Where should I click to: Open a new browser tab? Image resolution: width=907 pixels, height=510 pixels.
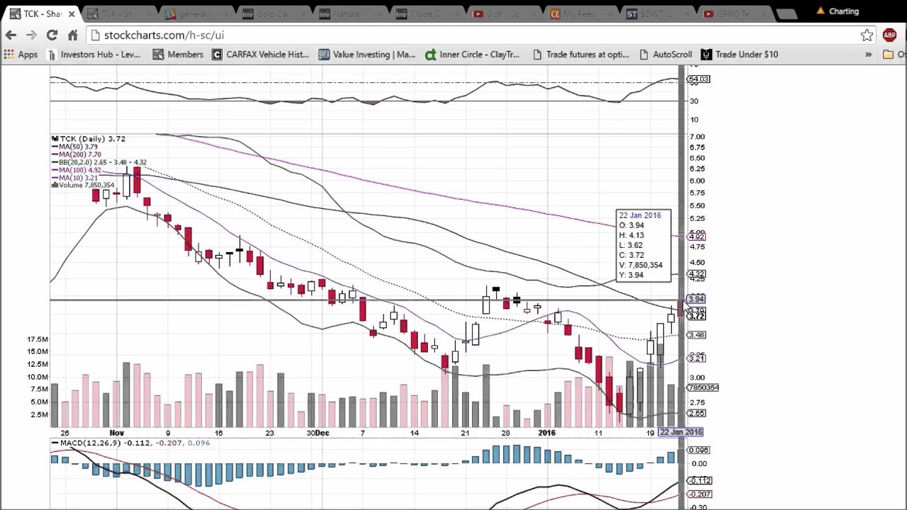coord(787,13)
